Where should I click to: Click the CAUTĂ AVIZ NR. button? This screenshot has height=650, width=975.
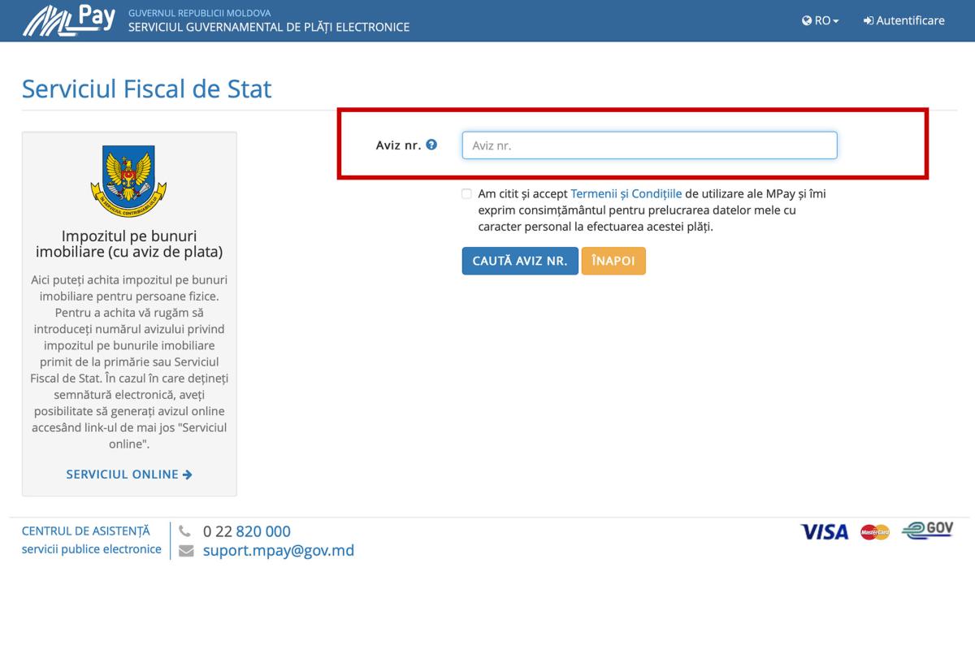[x=520, y=261]
